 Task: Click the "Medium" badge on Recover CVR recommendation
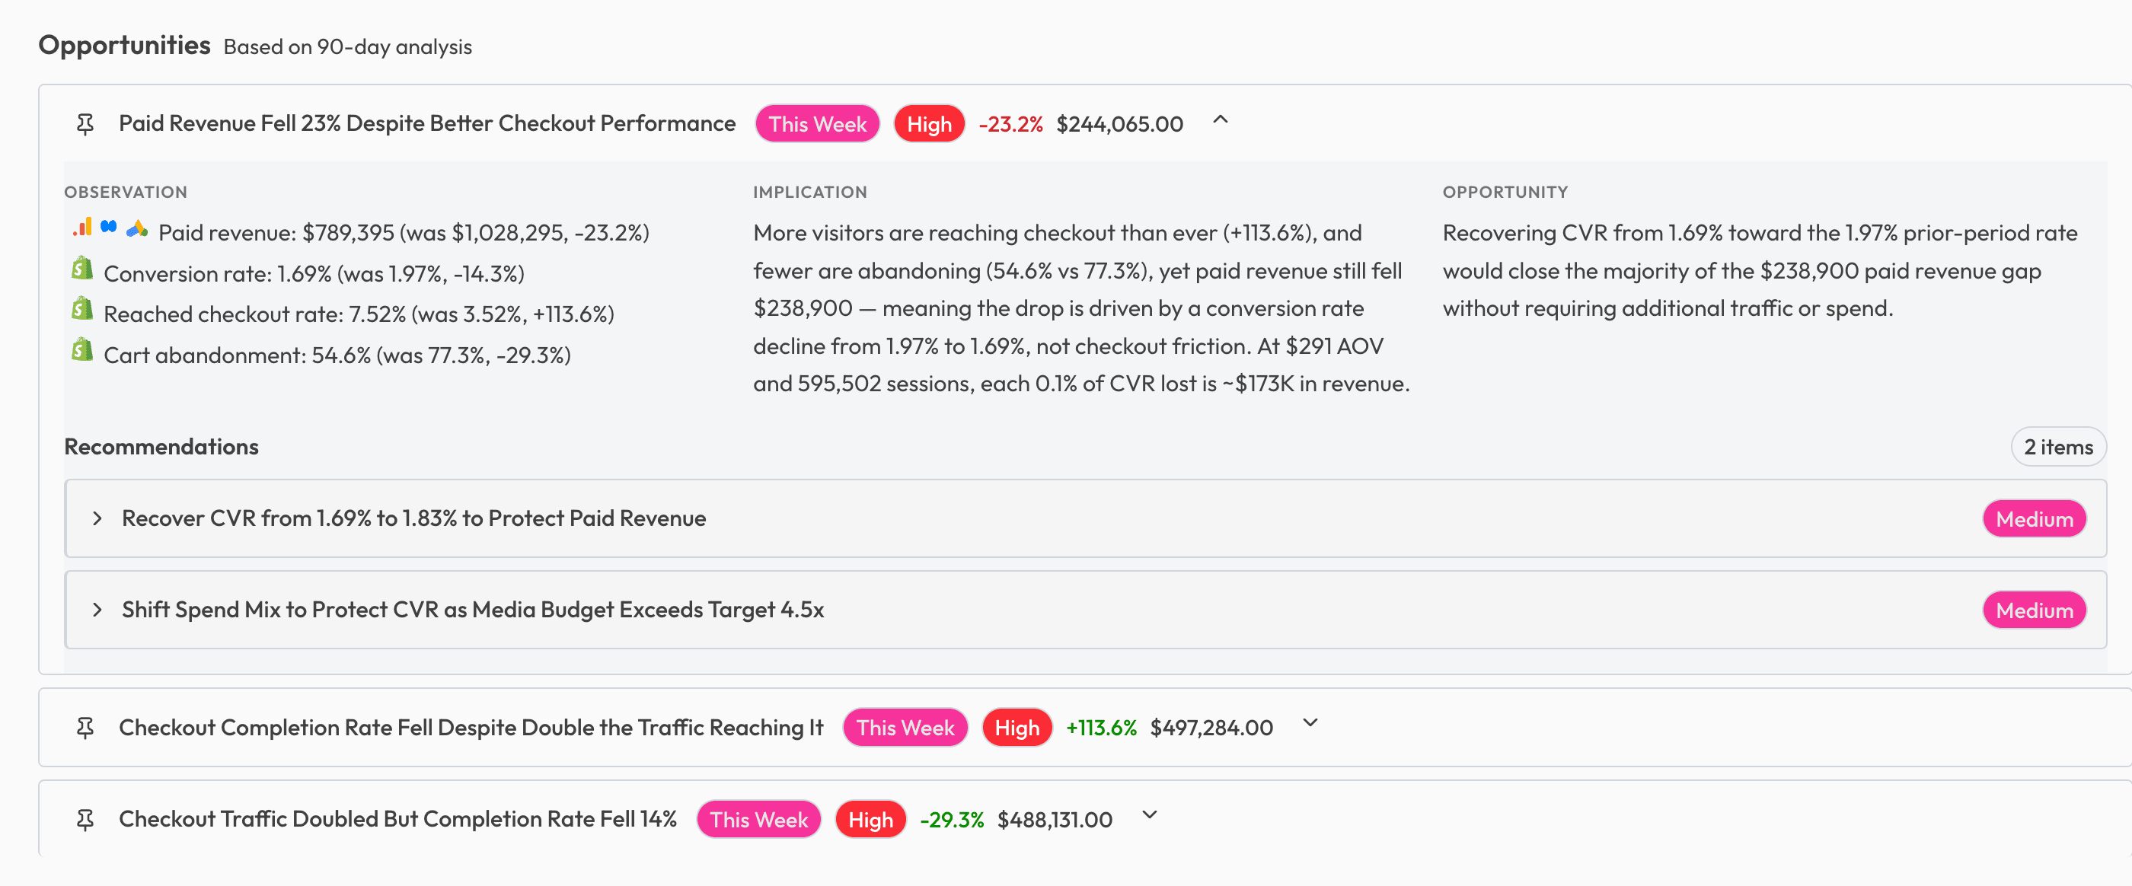[2035, 518]
